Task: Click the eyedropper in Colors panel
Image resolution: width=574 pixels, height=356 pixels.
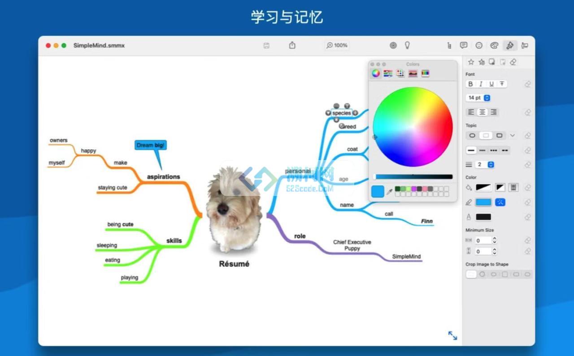Action: [x=389, y=192]
